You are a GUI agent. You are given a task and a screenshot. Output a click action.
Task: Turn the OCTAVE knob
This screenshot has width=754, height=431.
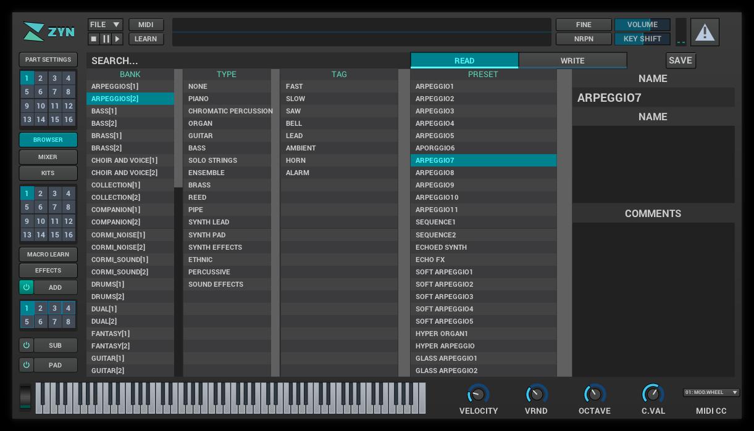click(x=594, y=393)
